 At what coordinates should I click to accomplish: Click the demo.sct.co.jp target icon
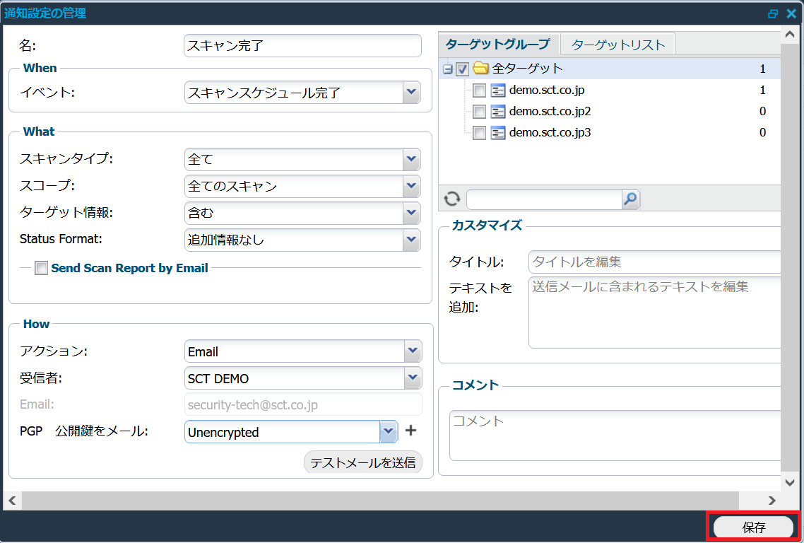coord(497,90)
